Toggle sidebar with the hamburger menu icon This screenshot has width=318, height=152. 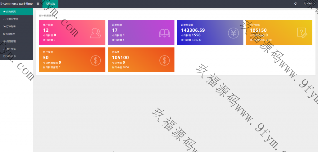coord(38,4)
